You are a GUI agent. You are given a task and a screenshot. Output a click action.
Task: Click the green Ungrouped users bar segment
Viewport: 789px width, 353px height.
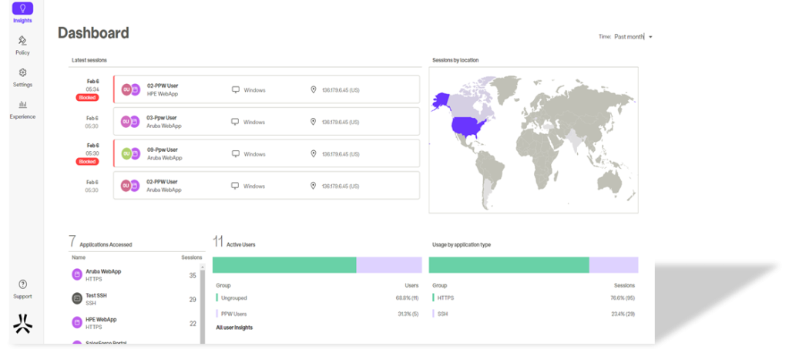click(x=284, y=265)
